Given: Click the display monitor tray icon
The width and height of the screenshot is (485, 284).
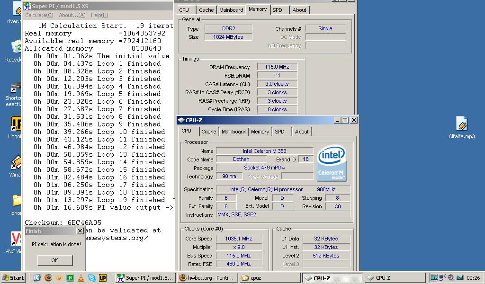Looking at the screenshot, I should click(x=460, y=277).
